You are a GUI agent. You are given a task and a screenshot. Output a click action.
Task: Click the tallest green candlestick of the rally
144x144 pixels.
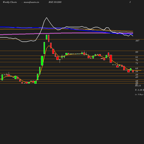tap(44, 48)
